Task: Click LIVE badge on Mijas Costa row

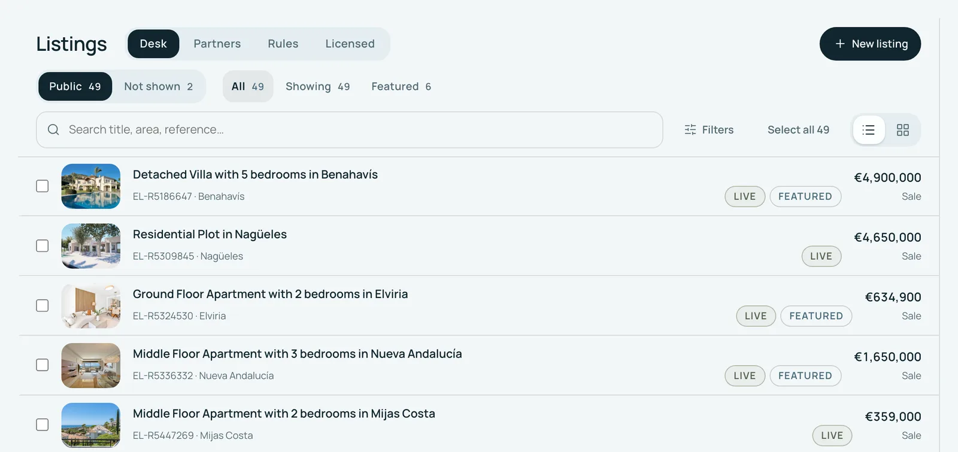Action: coord(832,436)
